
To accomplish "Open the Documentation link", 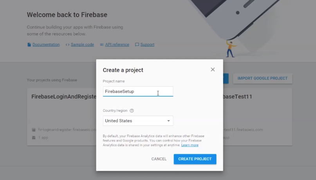I will pos(46,45).
